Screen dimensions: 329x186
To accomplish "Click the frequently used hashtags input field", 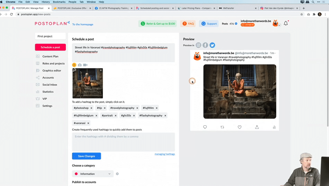I will tap(124, 142).
